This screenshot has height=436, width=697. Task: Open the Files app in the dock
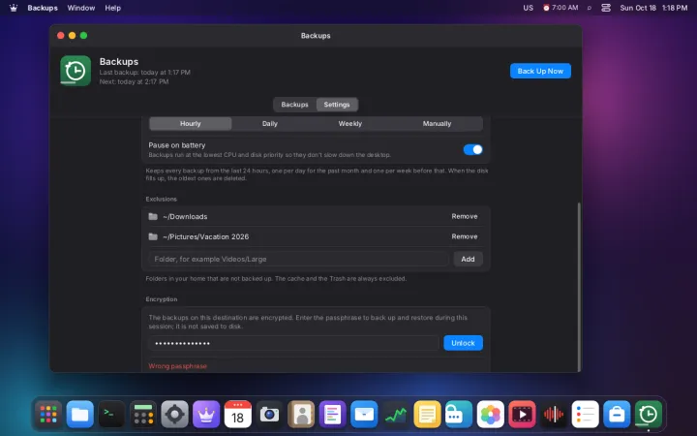(x=80, y=415)
